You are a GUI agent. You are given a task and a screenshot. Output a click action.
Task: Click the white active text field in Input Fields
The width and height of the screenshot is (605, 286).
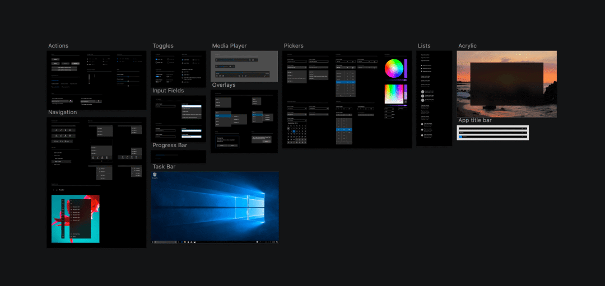click(192, 106)
